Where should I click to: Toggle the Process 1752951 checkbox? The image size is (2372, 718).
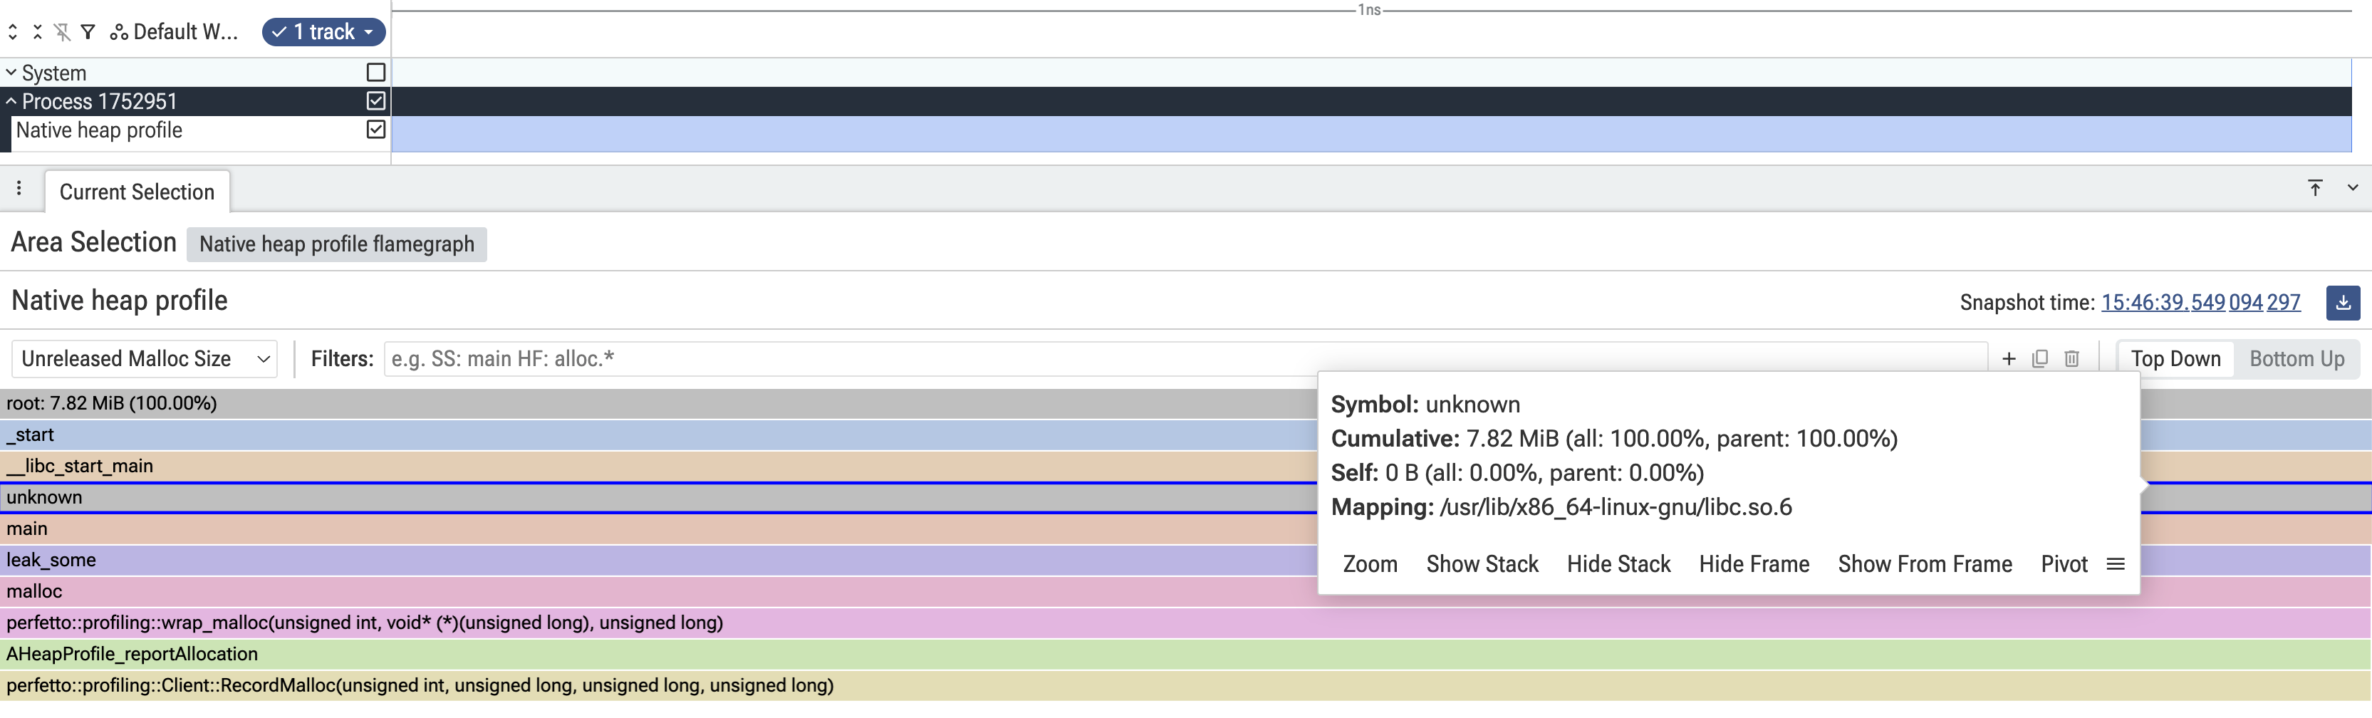click(x=375, y=101)
